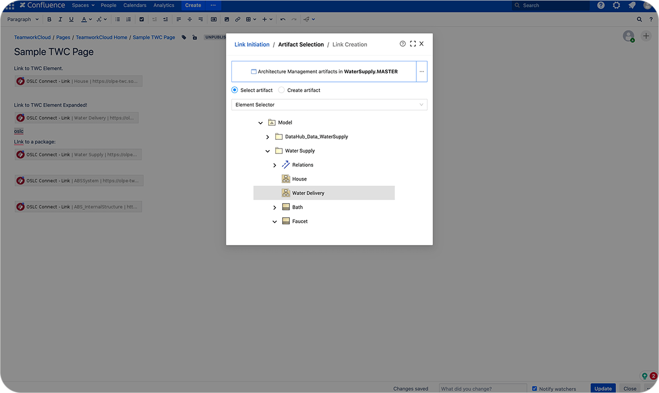Start a bulleted list from the toolbar
Screen dimensions: 659x393
click(x=117, y=19)
